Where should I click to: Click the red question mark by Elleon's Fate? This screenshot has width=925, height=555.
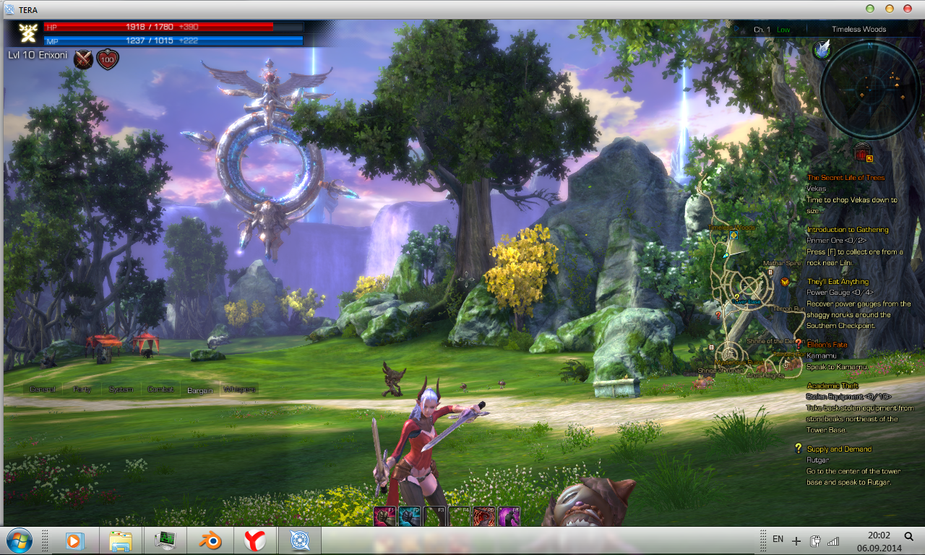coord(799,345)
